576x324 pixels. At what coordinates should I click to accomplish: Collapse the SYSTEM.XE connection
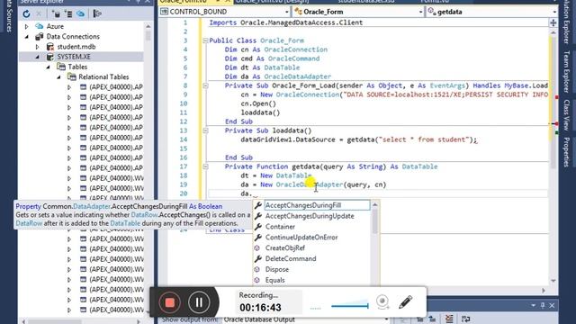pyautogui.click(x=37, y=57)
